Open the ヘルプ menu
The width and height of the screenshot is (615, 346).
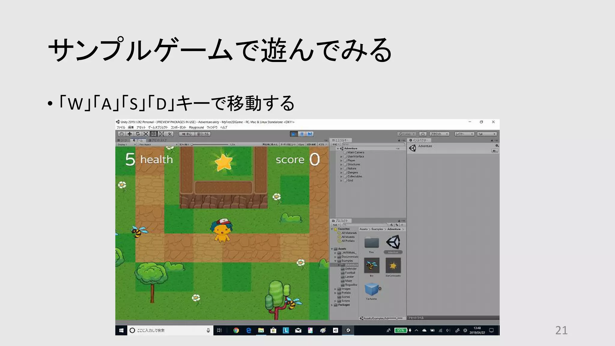click(224, 127)
